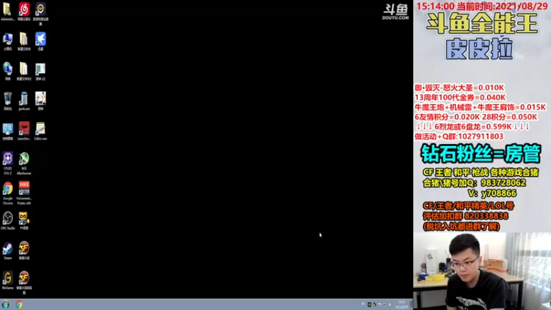Open the Computer desktop icon
Viewport: 551px width, 310px height.
(x=8, y=41)
